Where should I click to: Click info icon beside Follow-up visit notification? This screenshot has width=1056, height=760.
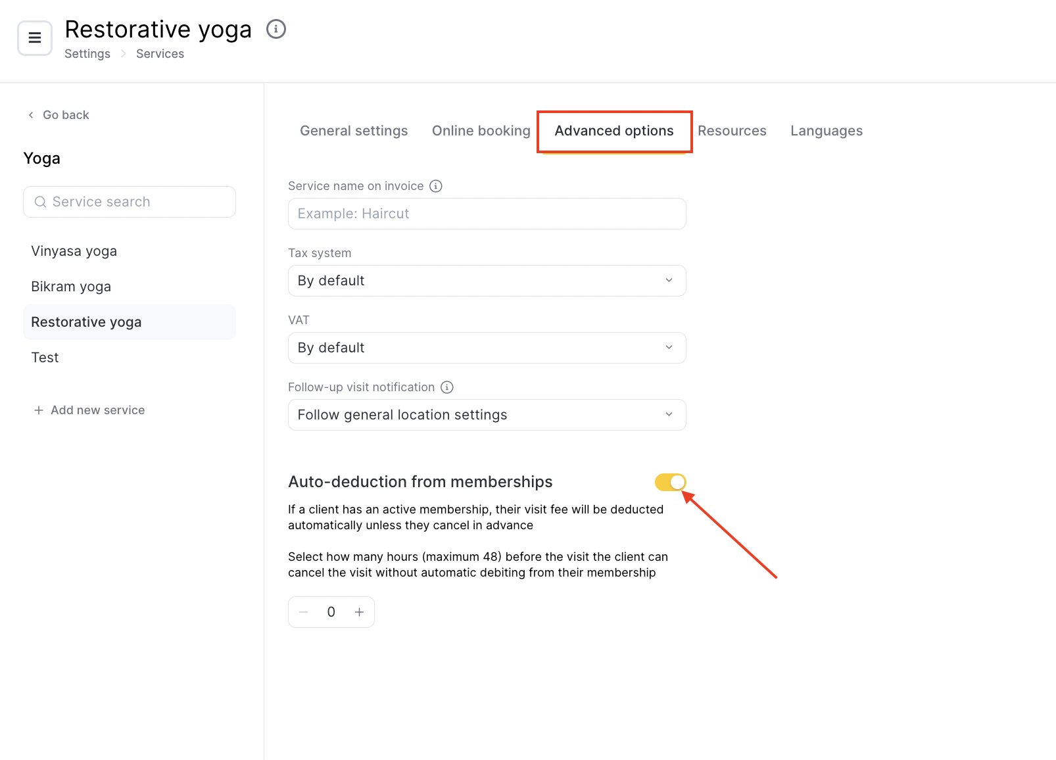pyautogui.click(x=447, y=387)
